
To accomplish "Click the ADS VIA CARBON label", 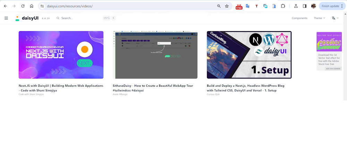I will tap(333, 69).
